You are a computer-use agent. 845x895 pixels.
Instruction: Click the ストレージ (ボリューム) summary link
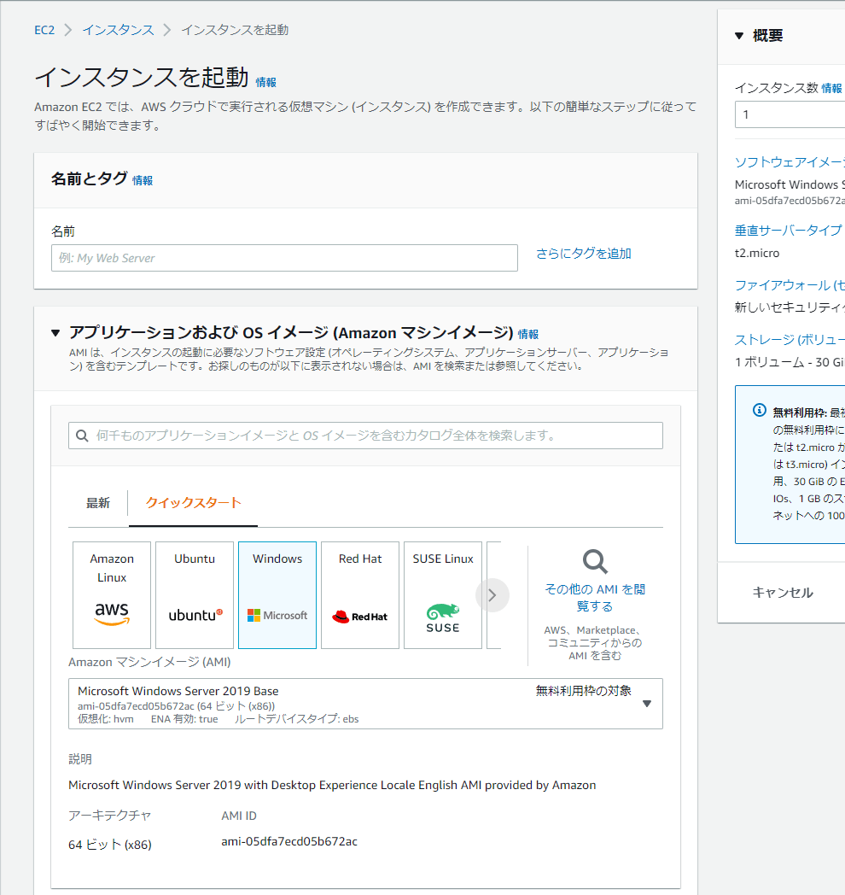pos(790,340)
